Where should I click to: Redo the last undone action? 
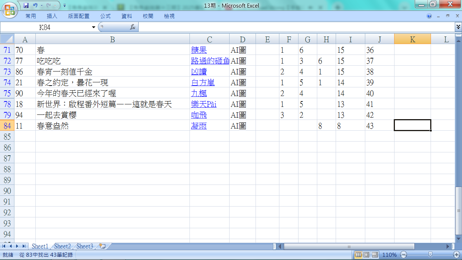(49, 6)
